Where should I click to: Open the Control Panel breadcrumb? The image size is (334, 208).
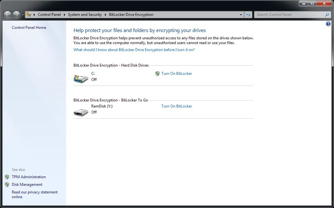49,15
